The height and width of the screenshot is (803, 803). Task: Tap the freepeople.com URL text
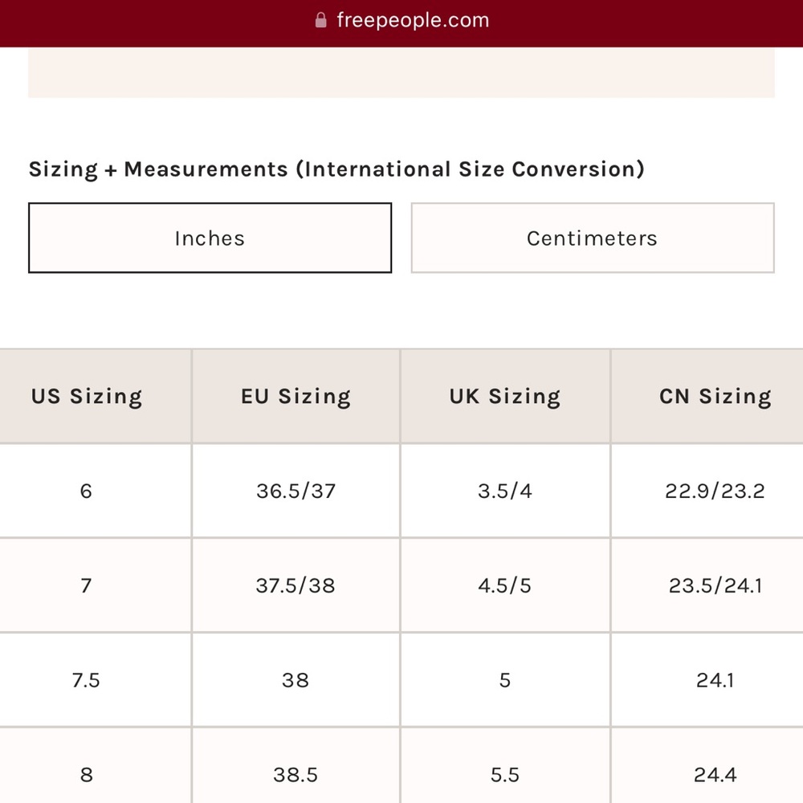413,21
